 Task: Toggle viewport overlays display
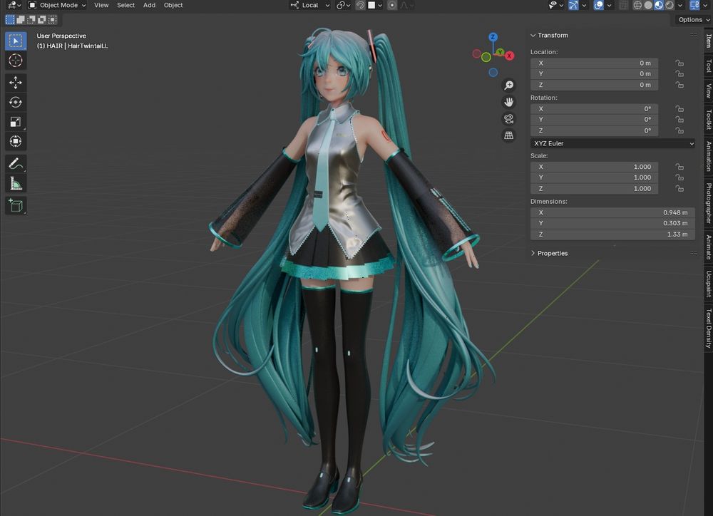coord(598,6)
